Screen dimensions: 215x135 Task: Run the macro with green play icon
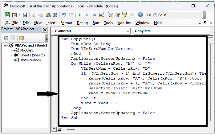80,15
